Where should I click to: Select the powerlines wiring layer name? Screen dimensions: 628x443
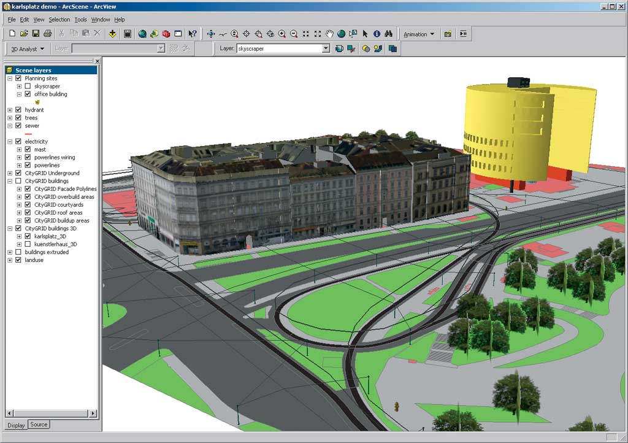pos(55,158)
